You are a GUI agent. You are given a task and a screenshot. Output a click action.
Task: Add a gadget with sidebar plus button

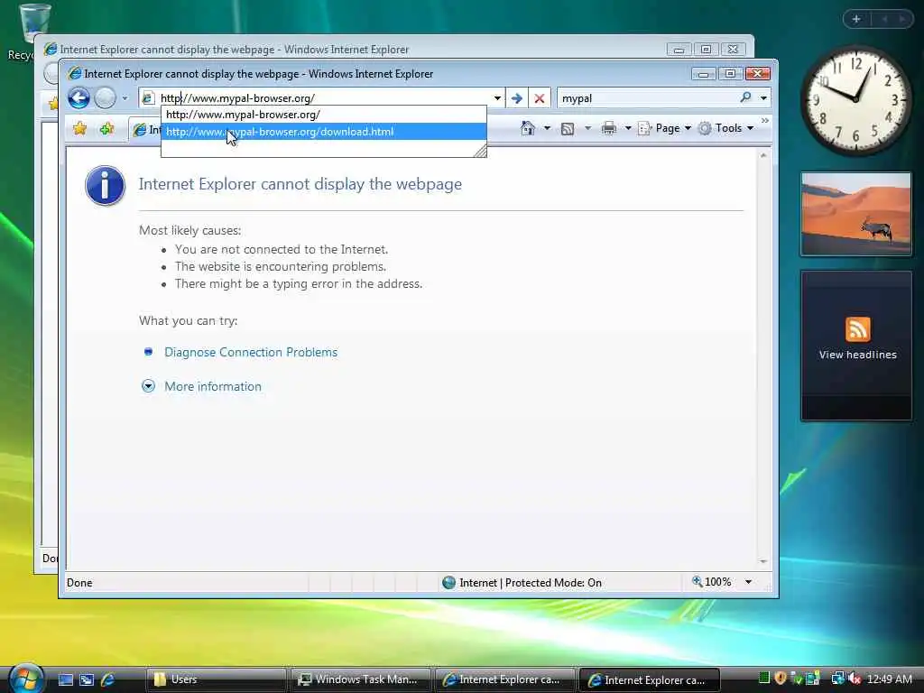856,19
